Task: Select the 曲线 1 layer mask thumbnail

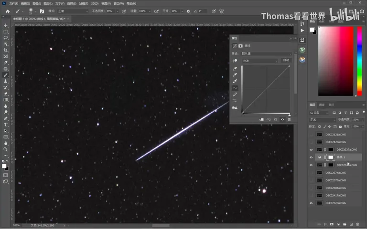Action: [331, 157]
